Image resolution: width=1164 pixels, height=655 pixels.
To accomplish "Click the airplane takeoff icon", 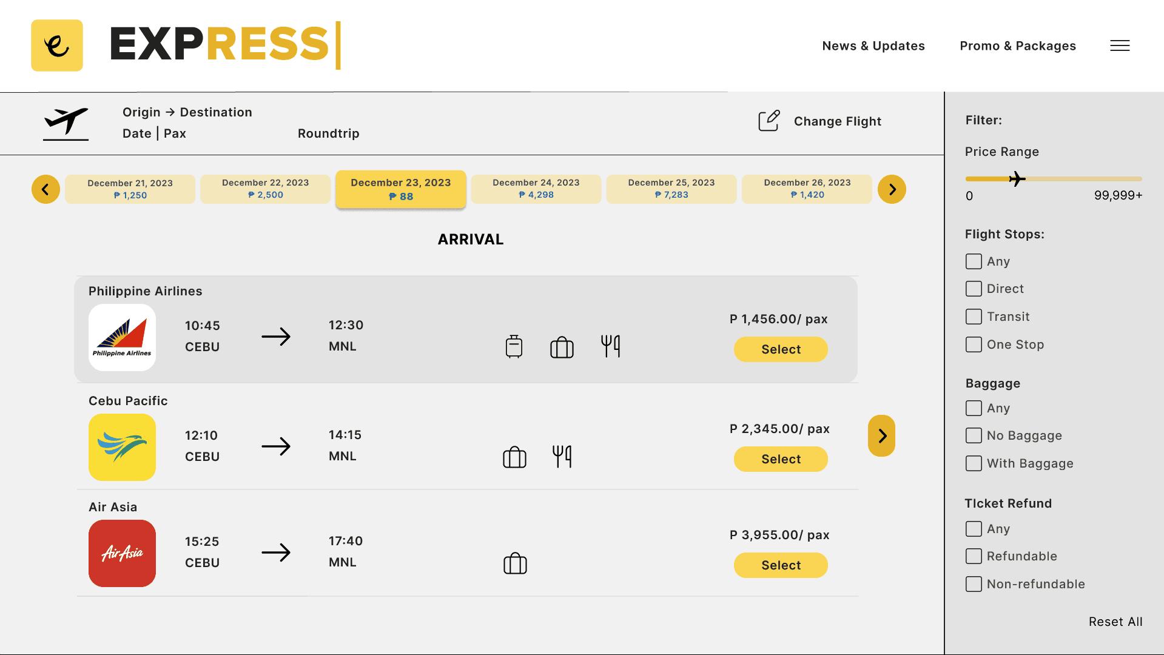I will coord(66,124).
